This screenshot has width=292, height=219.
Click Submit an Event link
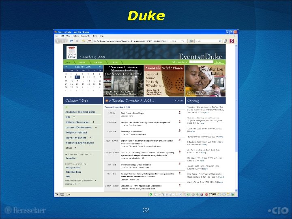[73, 172]
